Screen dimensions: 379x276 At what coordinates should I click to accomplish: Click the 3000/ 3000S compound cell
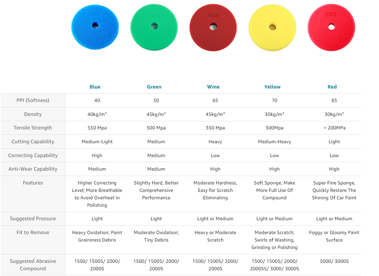coord(334,261)
